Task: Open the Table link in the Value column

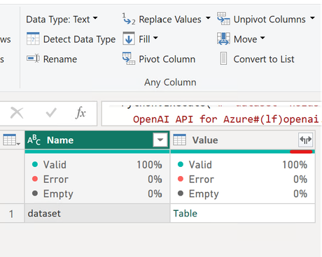Action: click(185, 214)
